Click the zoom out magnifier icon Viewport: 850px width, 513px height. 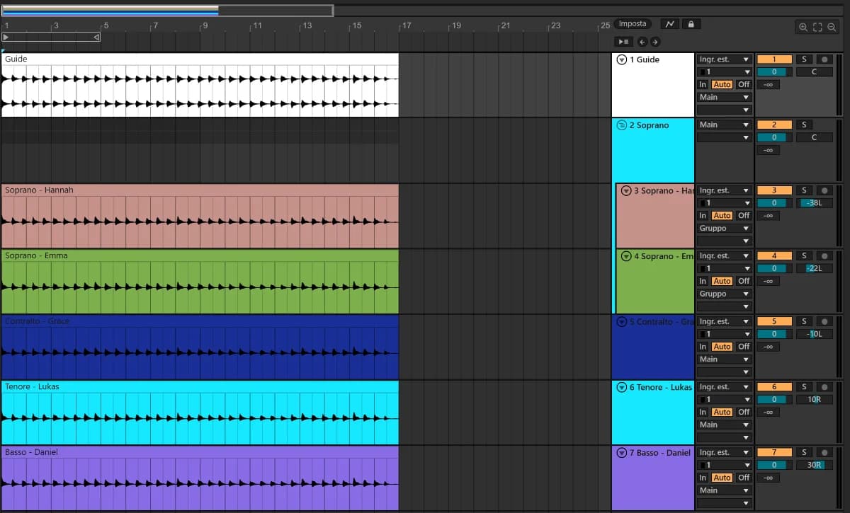[x=832, y=27]
